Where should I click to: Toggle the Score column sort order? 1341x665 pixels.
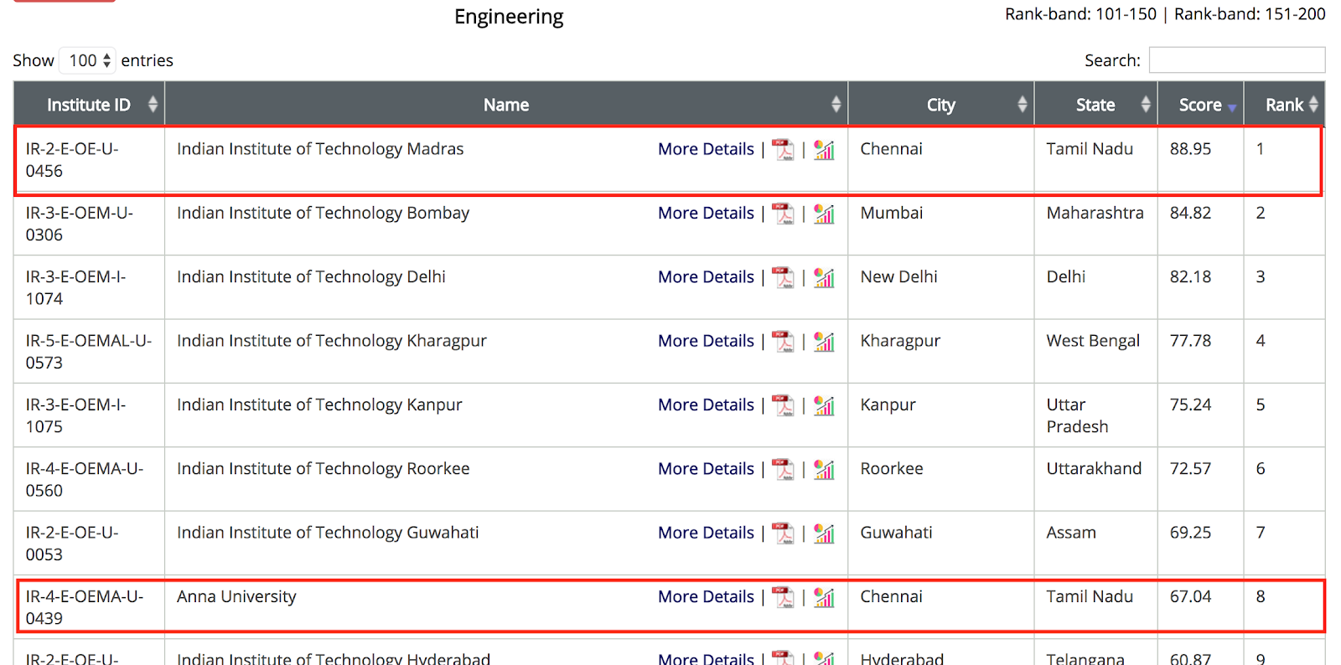point(1231,105)
